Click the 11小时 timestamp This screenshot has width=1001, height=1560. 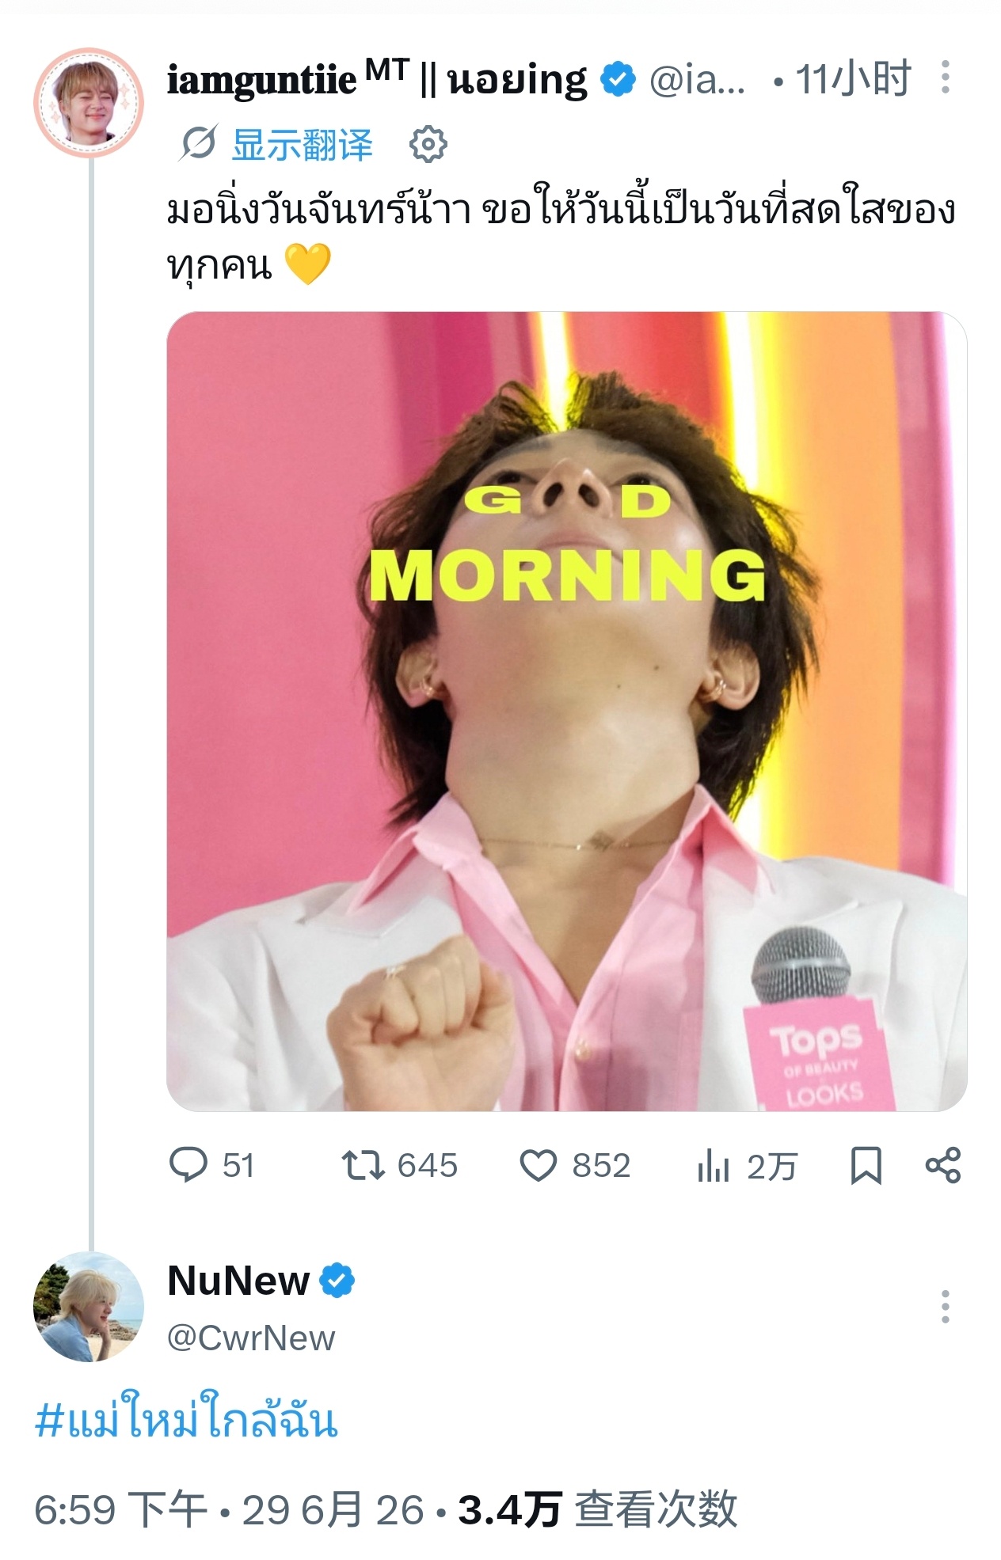tap(853, 79)
